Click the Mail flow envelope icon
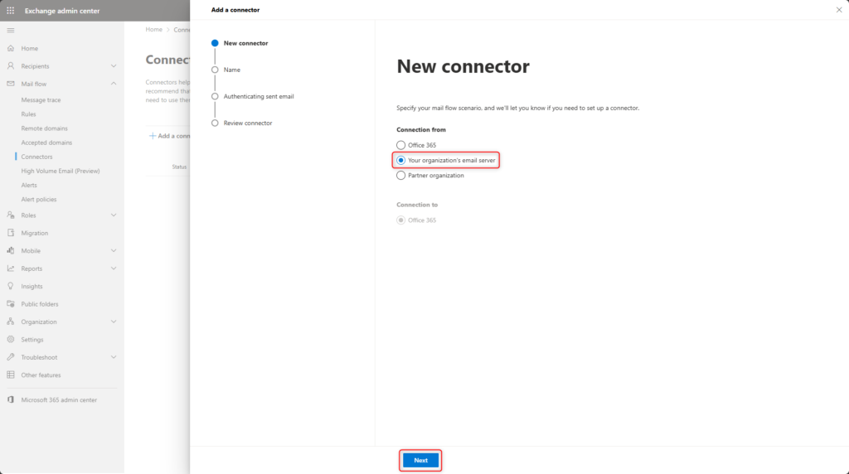The width and height of the screenshot is (849, 474). pyautogui.click(x=10, y=84)
